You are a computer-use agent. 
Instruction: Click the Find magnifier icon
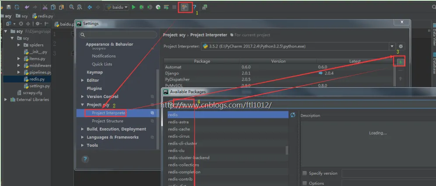(72, 7)
